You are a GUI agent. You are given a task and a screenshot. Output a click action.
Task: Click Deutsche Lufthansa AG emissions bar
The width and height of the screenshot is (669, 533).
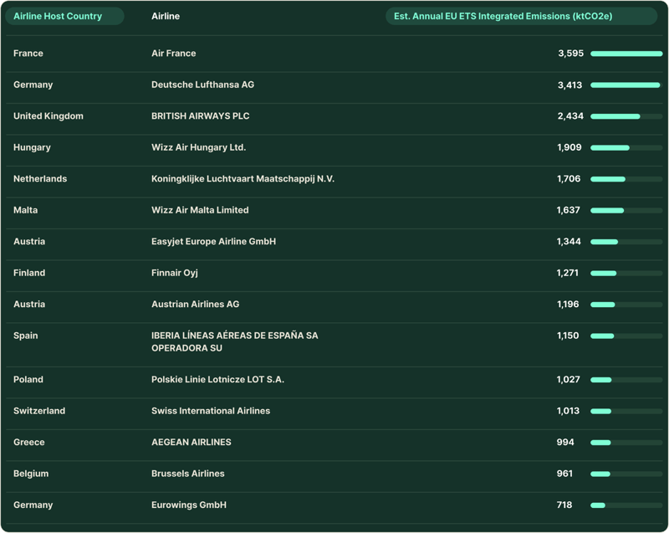point(626,85)
